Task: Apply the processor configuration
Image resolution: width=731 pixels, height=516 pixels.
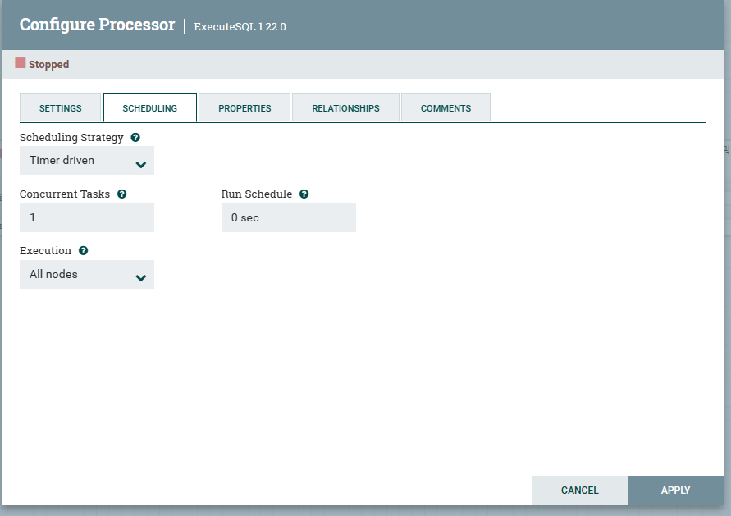Action: point(675,490)
